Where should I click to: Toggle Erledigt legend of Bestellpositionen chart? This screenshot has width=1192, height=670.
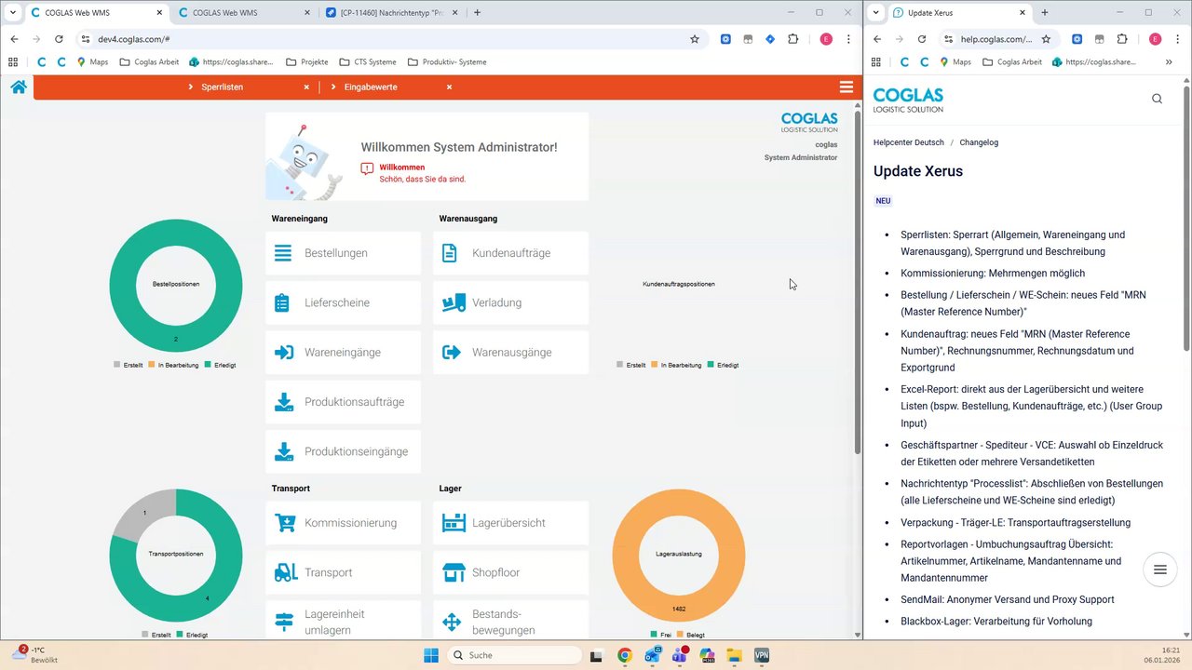tap(220, 366)
